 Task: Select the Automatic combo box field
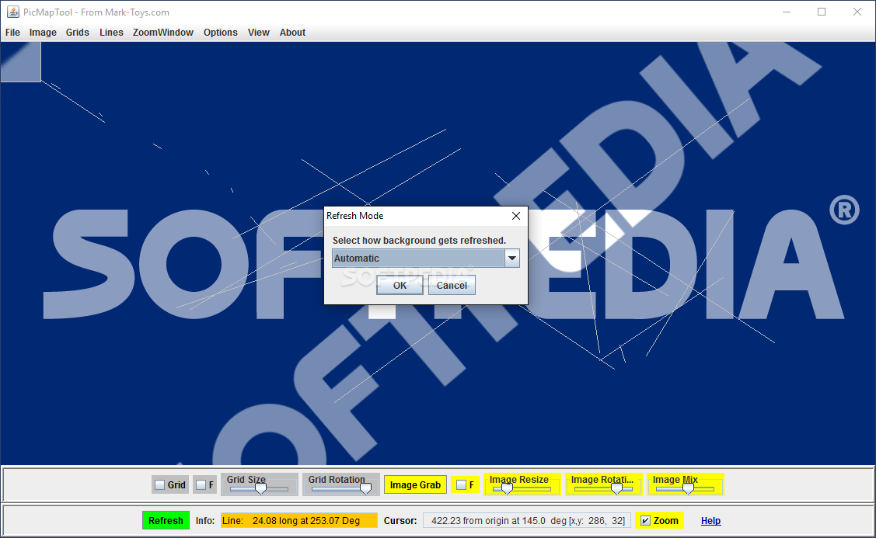tap(426, 258)
